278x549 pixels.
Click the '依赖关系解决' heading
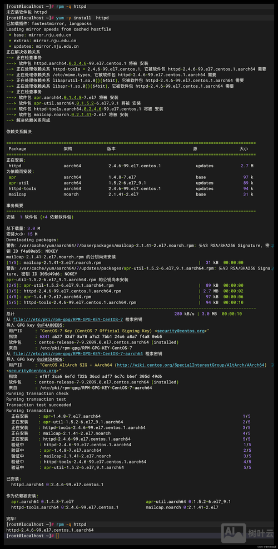(x=19, y=131)
